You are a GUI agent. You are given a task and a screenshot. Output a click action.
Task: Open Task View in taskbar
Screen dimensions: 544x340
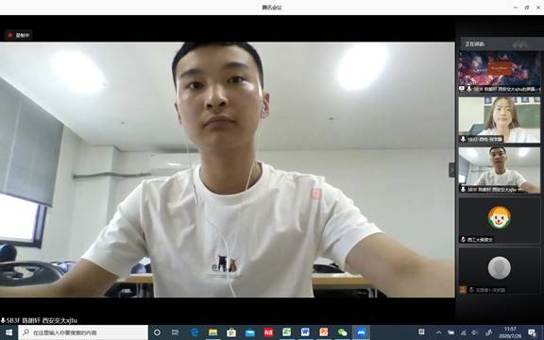[x=176, y=332]
